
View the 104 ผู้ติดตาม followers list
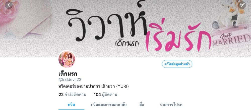click(105, 95)
